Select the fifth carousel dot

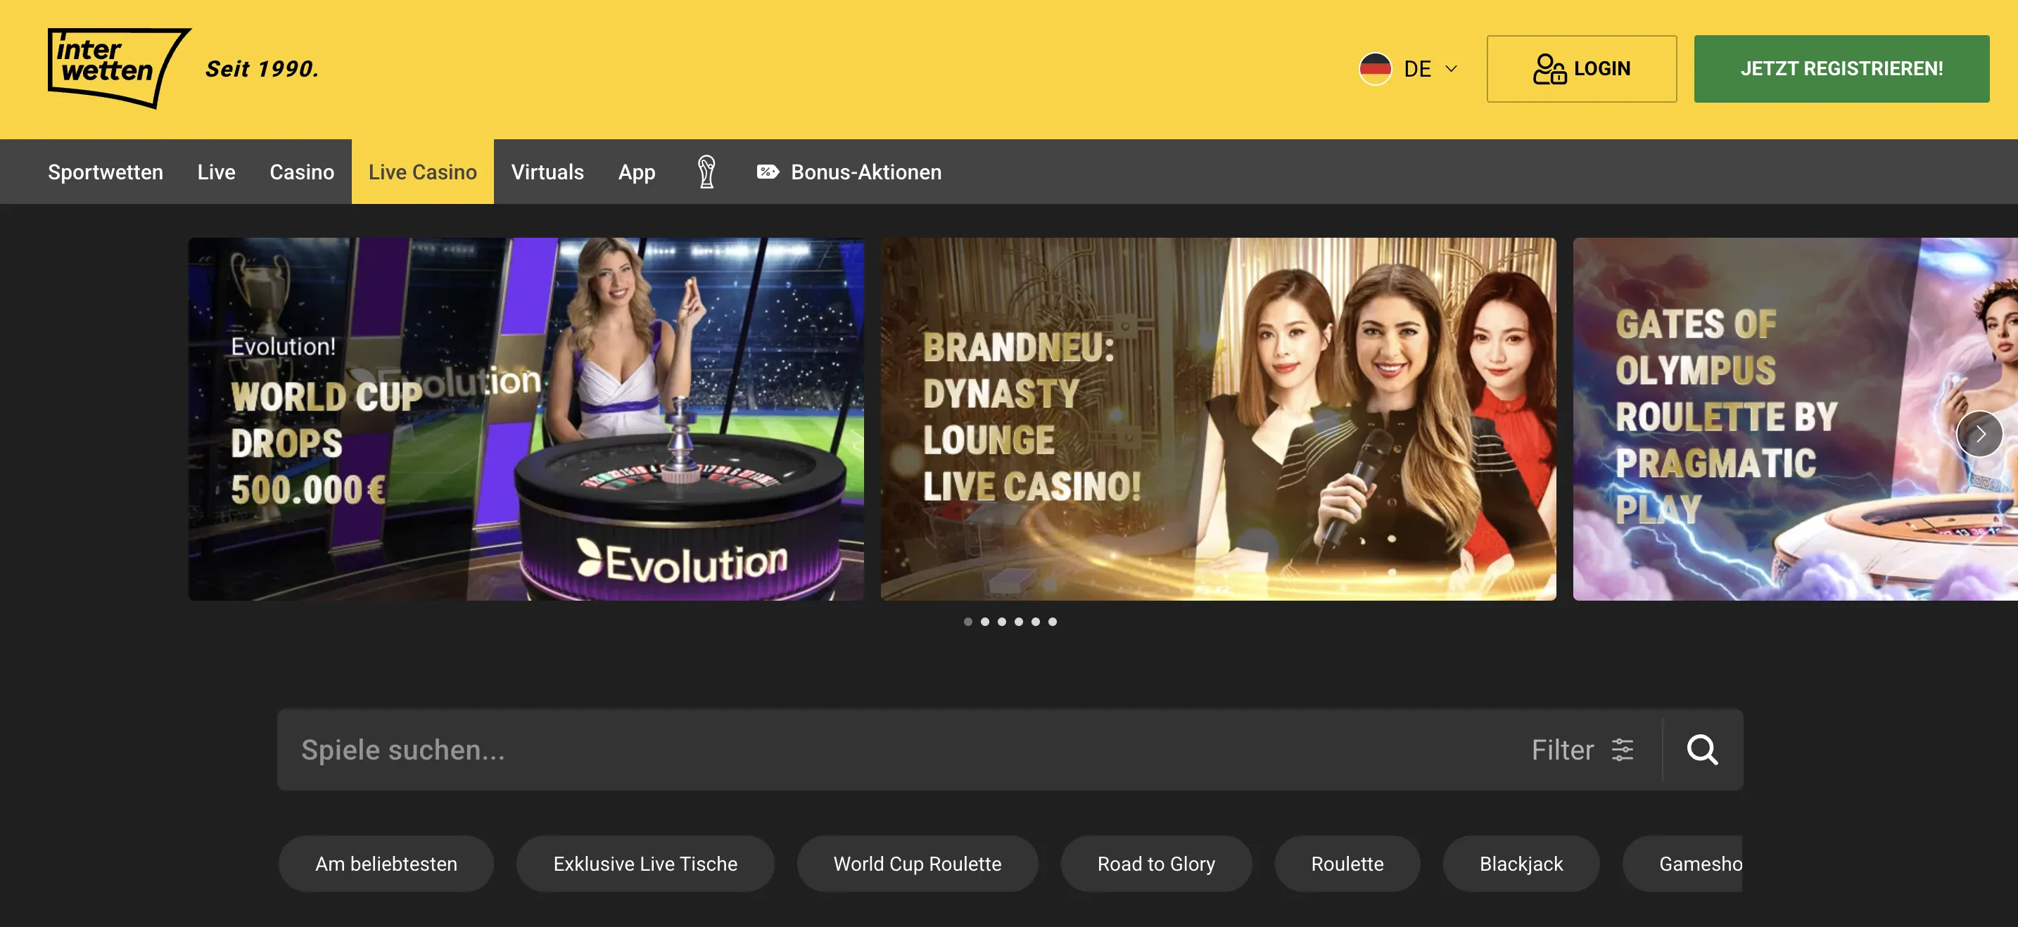click(x=1036, y=622)
